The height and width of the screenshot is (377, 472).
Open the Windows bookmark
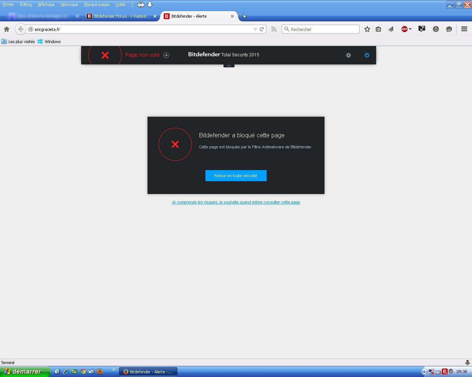49,42
